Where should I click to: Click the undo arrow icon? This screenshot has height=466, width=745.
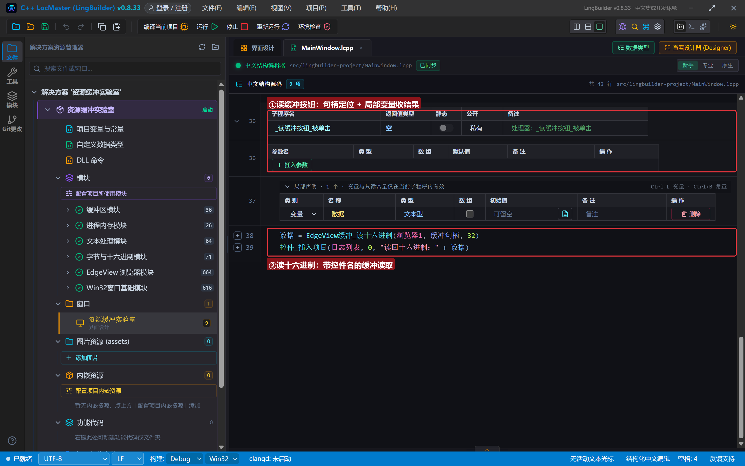pyautogui.click(x=66, y=27)
